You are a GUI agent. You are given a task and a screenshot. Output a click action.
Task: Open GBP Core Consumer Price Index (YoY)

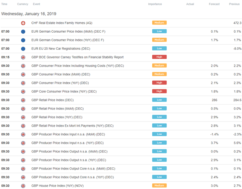pyautogui.click(x=64, y=92)
